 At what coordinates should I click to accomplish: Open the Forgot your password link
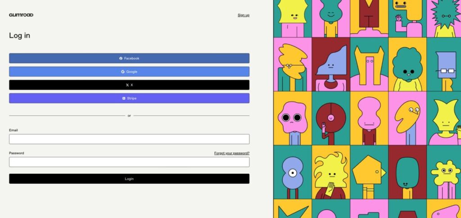[231, 153]
